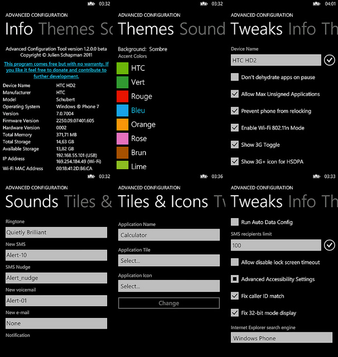Choose the Orange accent color swatch

coord(123,124)
